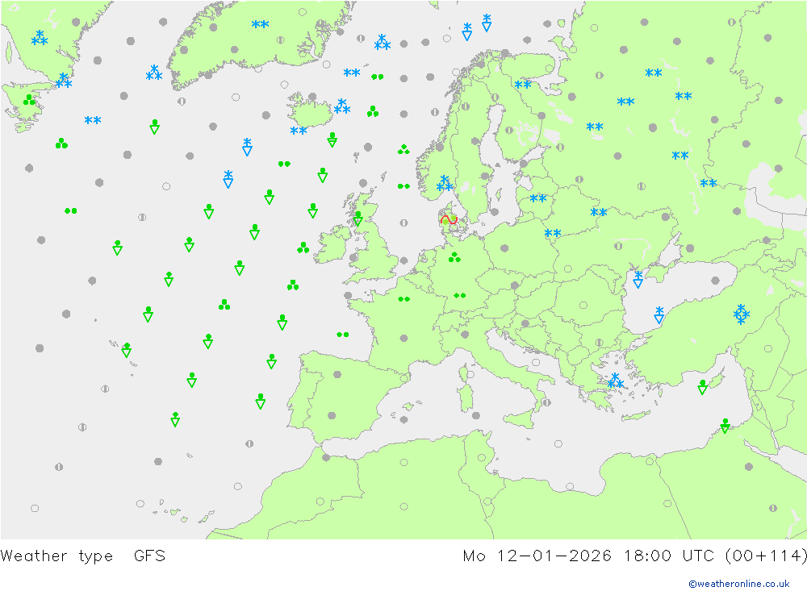Image resolution: width=807 pixels, height=591 pixels.
Task: Click the rain shower symbol near Egypt's Sinai coast
Action: point(725,426)
